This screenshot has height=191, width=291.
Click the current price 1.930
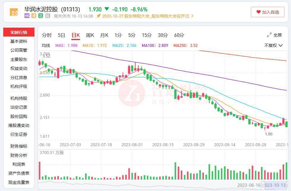point(95,9)
